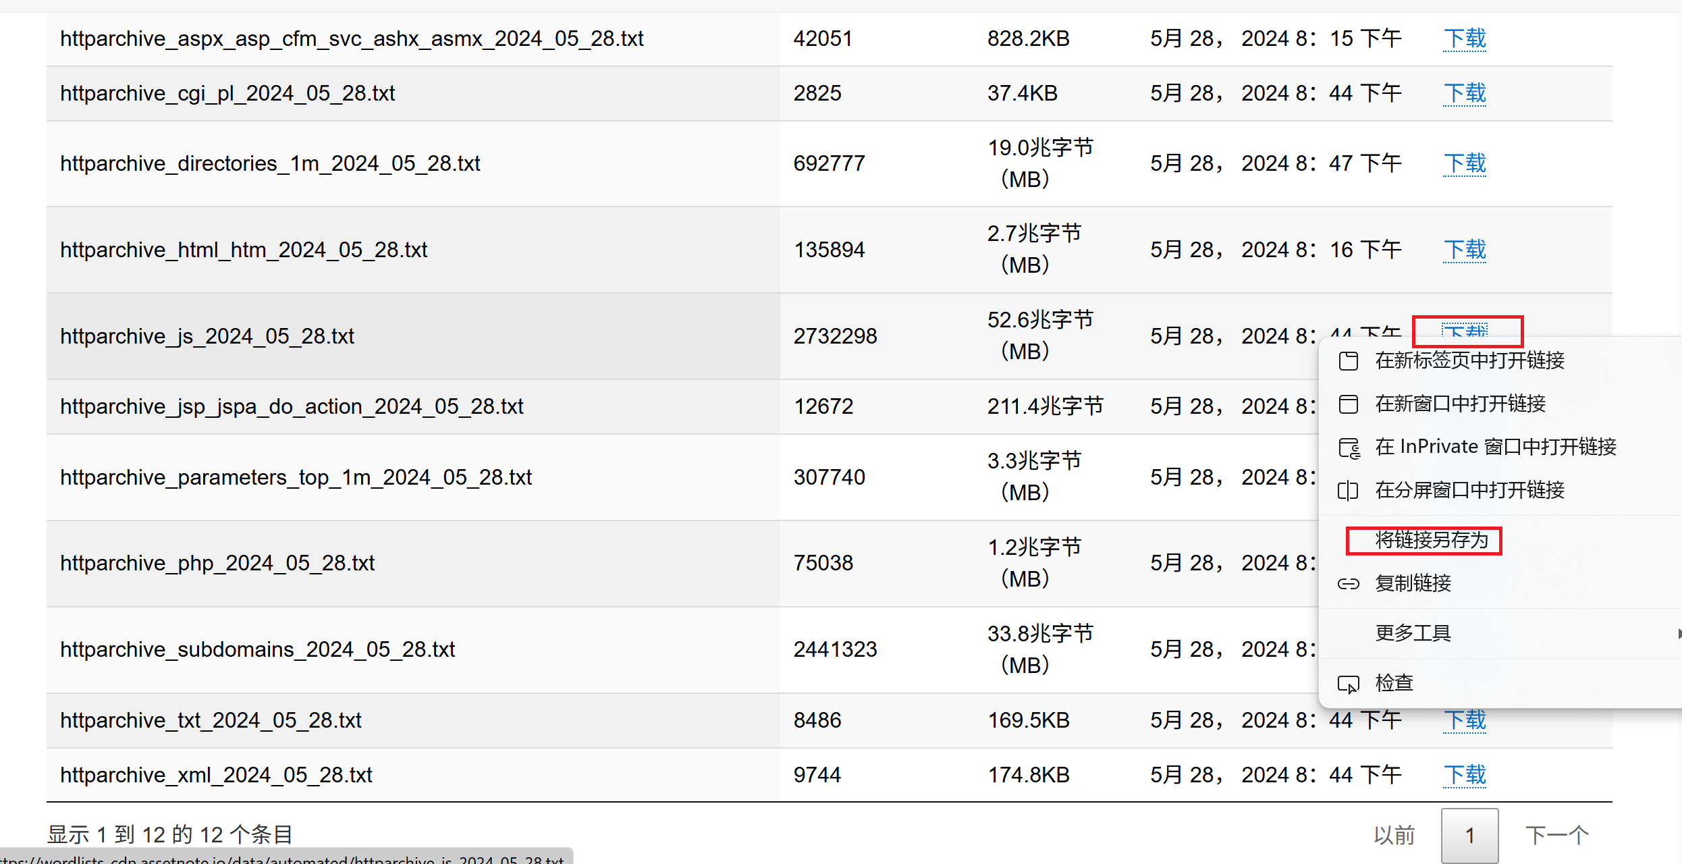1682x864 pixels.
Task: Click 下载 link for httparchive_cgi_pl file
Action: pos(1465,94)
